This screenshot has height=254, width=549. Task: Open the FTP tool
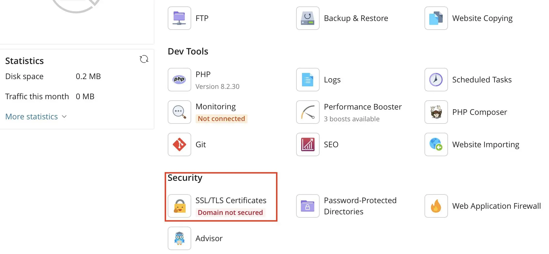(179, 18)
